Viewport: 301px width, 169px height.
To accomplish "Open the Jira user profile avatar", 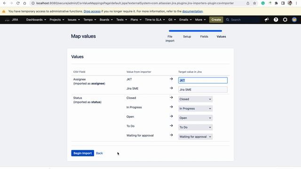I will click(x=294, y=20).
